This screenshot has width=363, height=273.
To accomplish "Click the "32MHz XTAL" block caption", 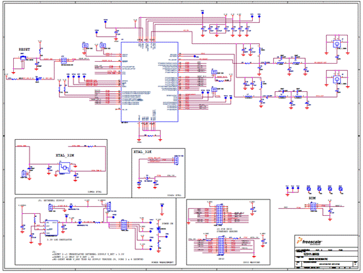I will [95, 192].
